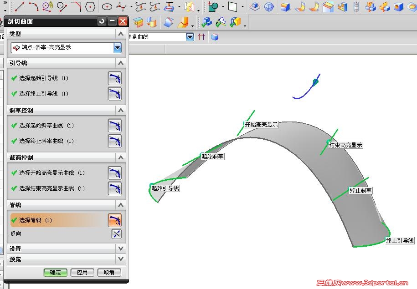Image resolution: width=417 pixels, height=289 pixels.
Task: Click the 开始高亮显示 label in viewport
Action: pyautogui.click(x=262, y=125)
